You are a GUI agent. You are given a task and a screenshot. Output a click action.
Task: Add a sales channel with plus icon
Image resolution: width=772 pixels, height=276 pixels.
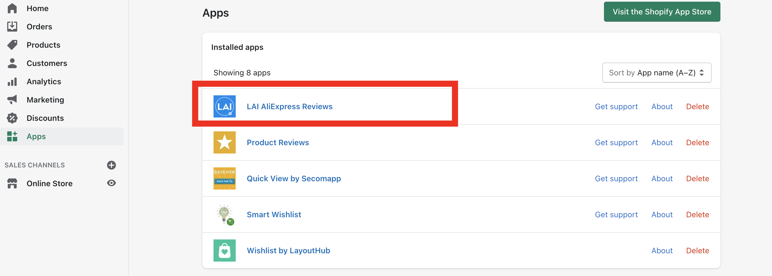(x=111, y=165)
